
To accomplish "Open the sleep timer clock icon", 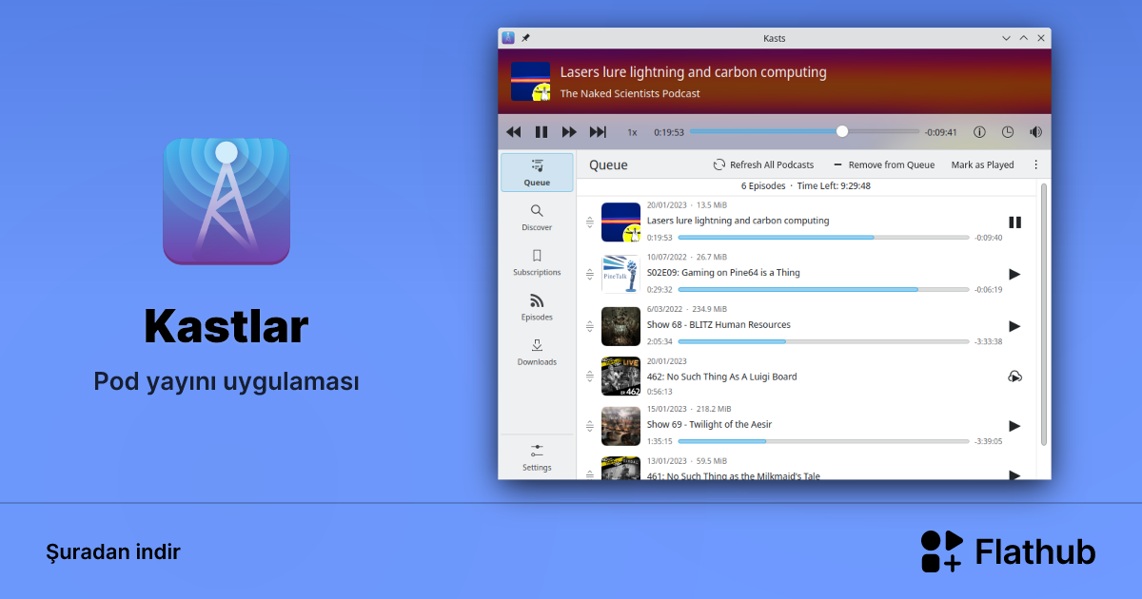I will 1006,132.
